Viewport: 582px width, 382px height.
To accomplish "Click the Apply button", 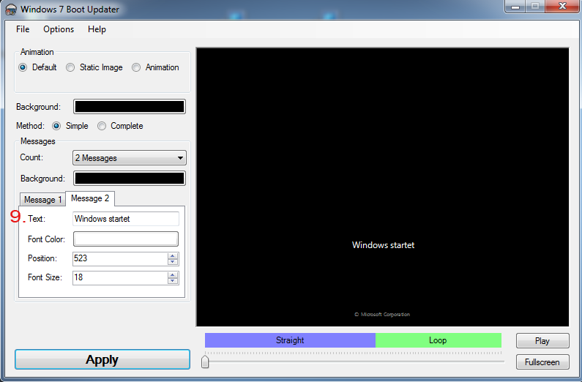I will pos(102,359).
